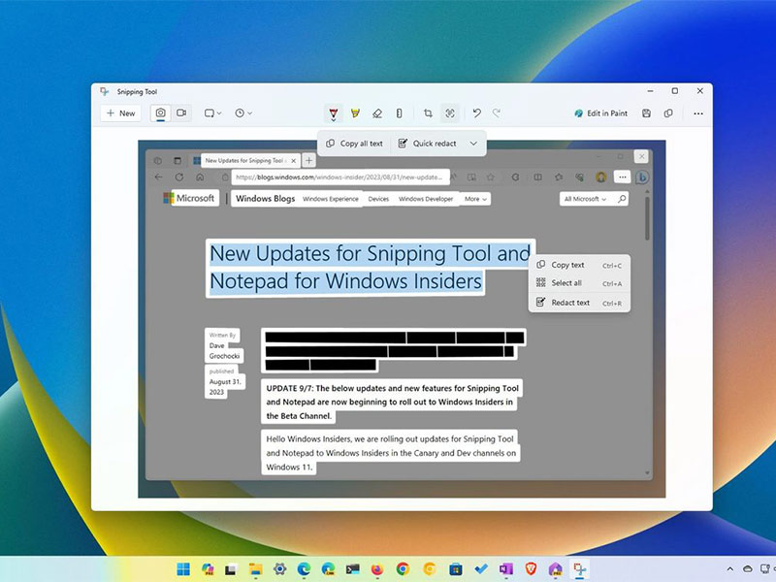Open the See more three-dots menu

tap(698, 113)
